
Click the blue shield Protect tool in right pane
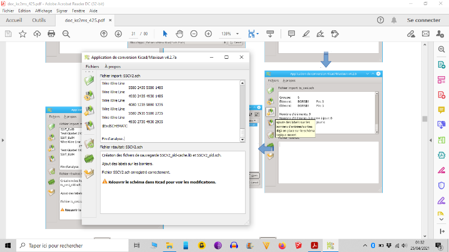(x=441, y=185)
